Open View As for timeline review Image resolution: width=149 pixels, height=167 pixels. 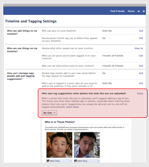click(x=139, y=49)
